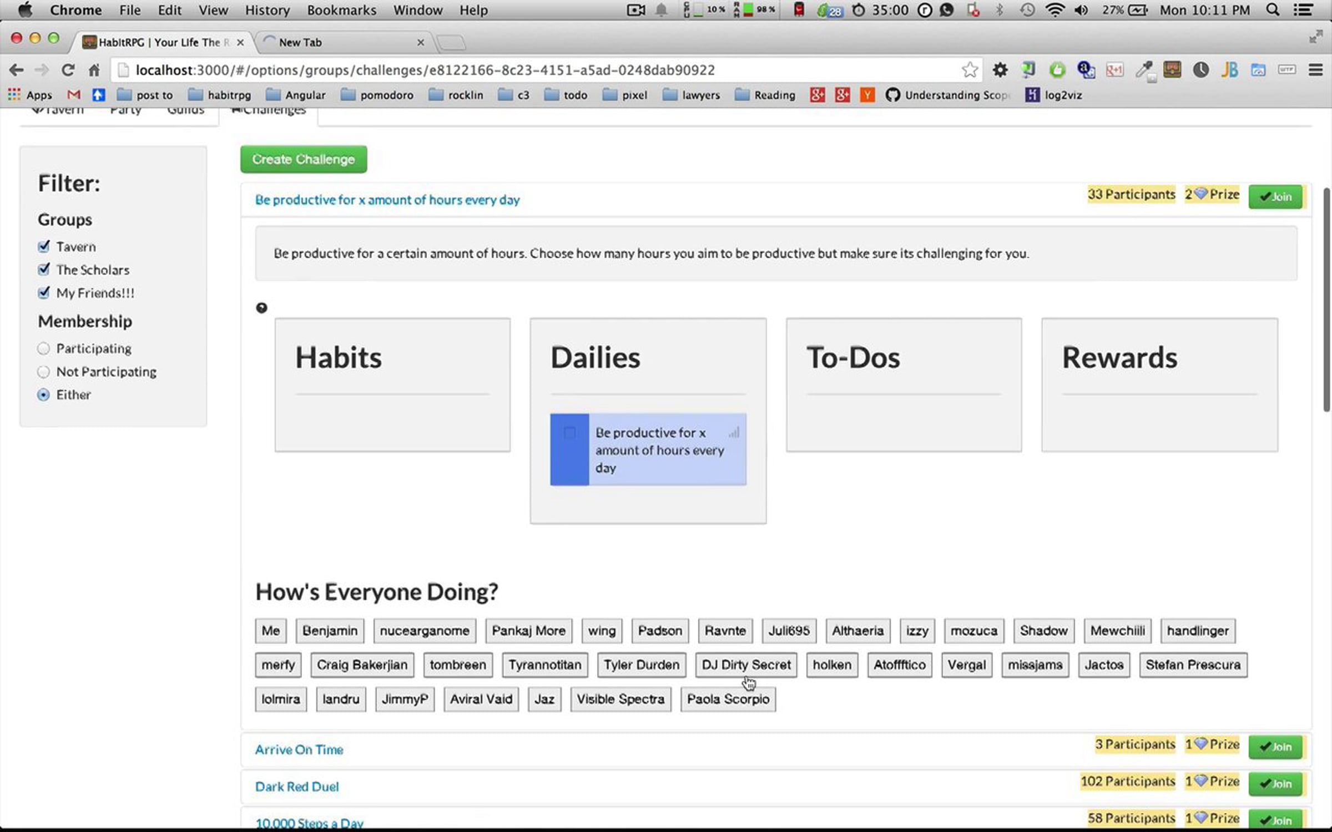Open the lawyers bookmarks folder

[692, 95]
